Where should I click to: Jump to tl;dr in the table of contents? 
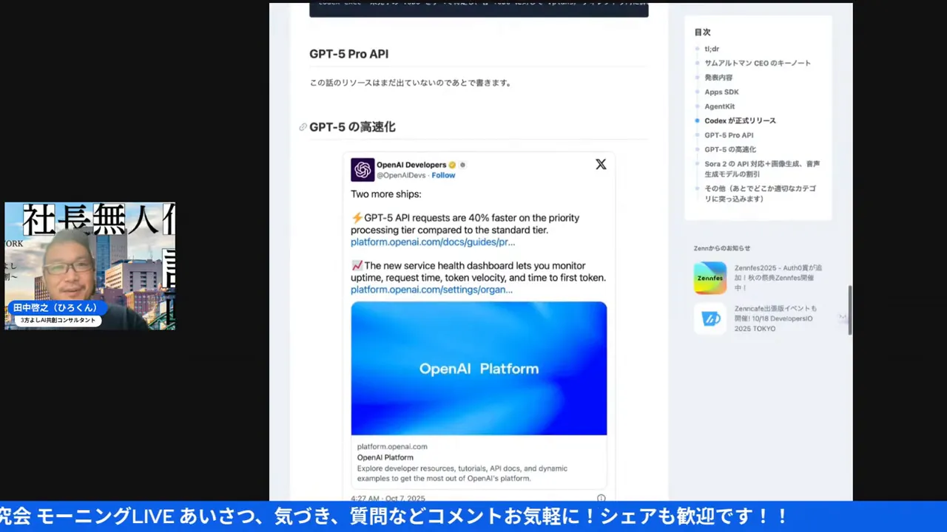(712, 49)
